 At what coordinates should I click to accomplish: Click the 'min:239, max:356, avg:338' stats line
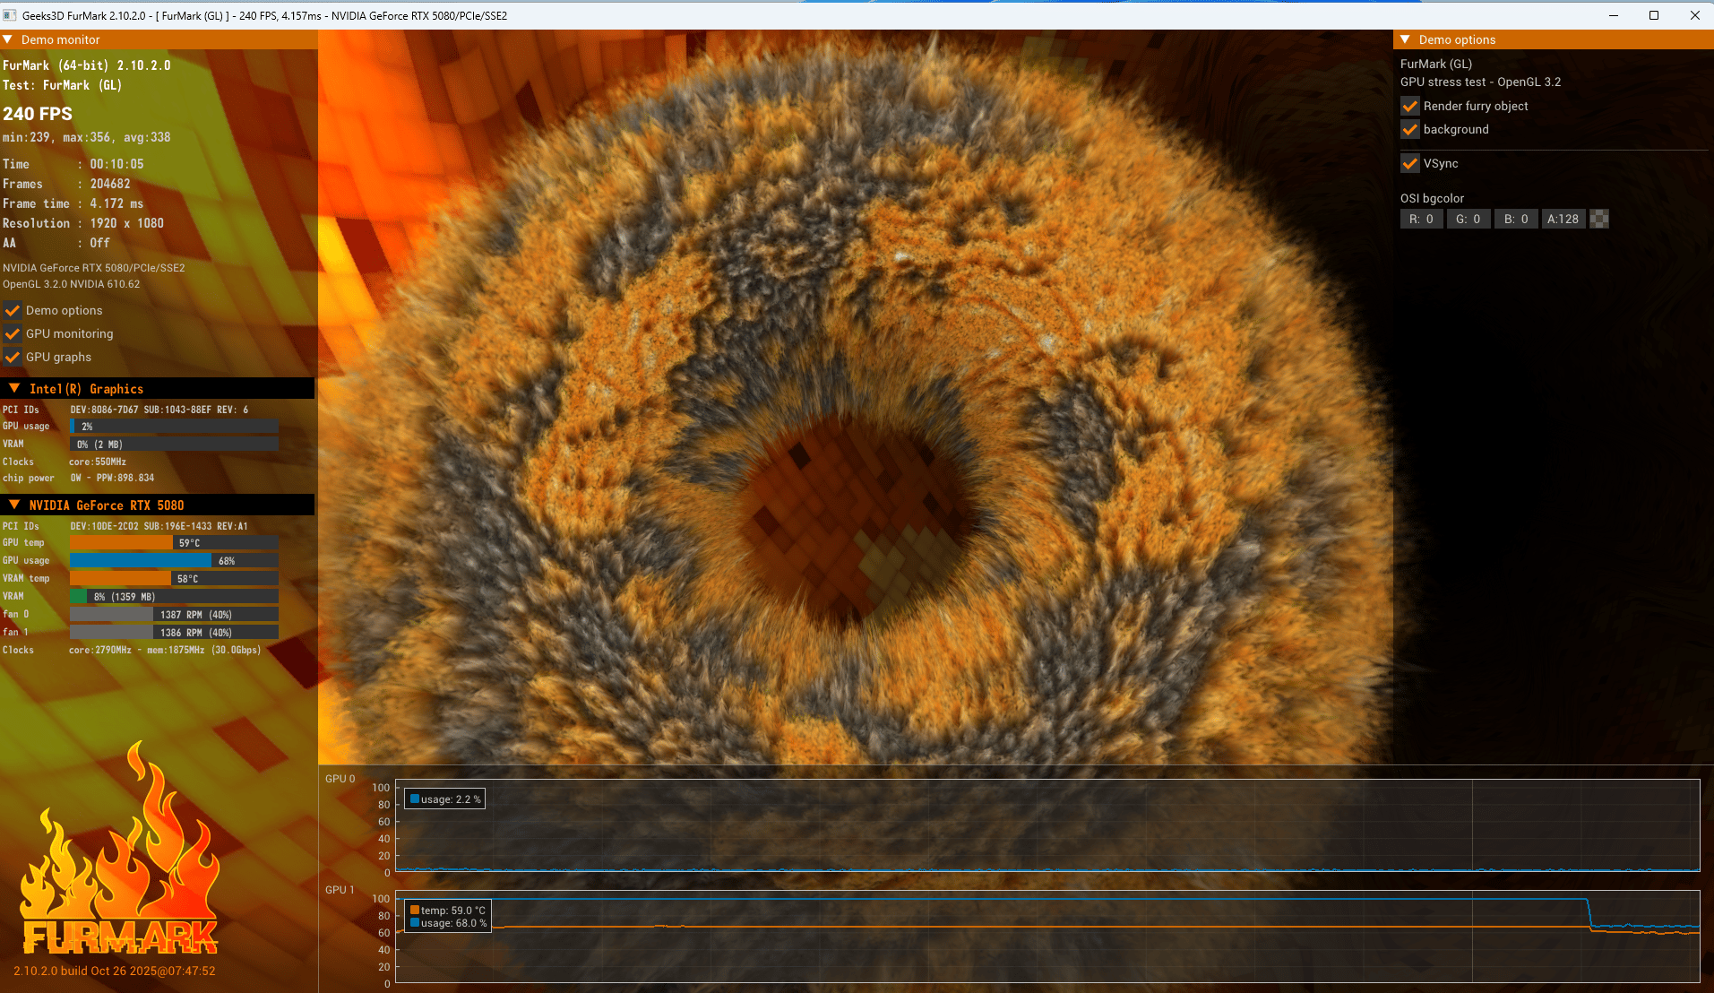(86, 137)
